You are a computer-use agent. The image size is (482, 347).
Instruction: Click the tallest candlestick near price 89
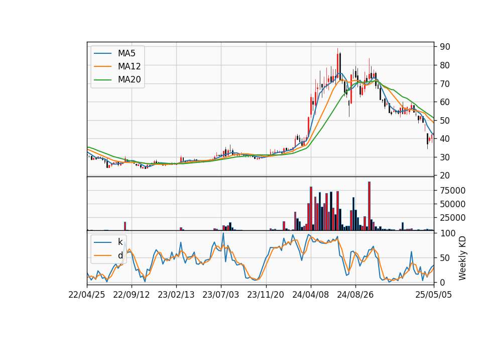tap(337, 63)
